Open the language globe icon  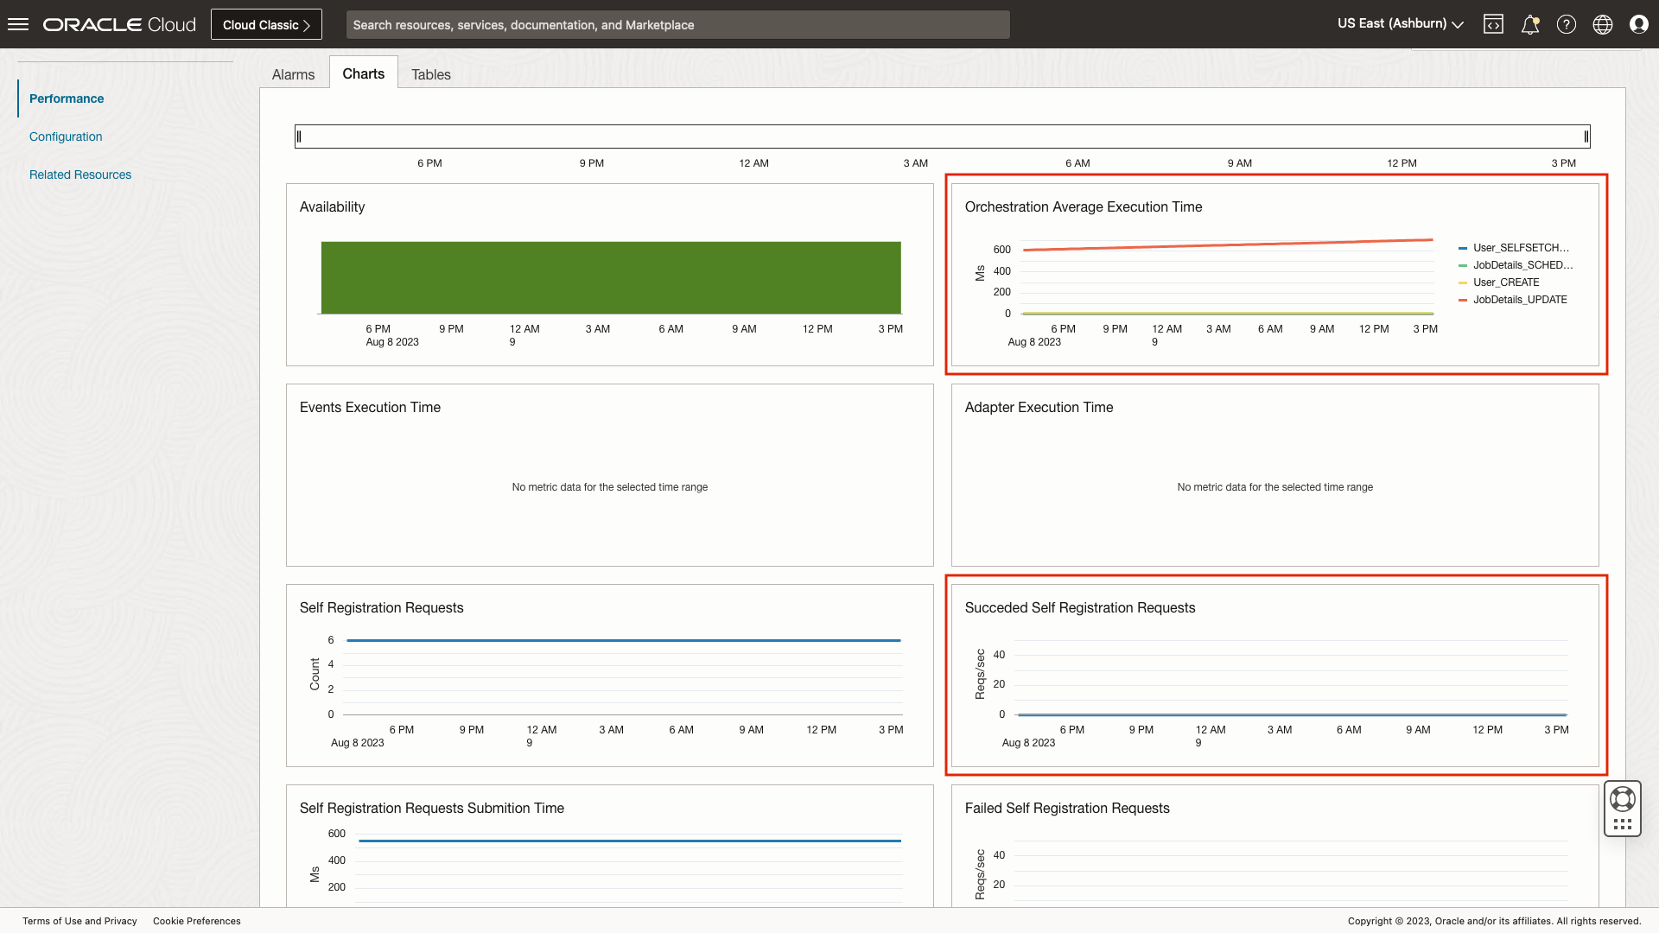pyautogui.click(x=1602, y=24)
